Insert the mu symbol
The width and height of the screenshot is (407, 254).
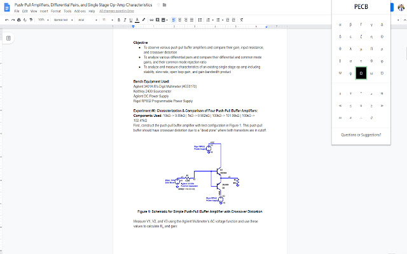click(361, 49)
